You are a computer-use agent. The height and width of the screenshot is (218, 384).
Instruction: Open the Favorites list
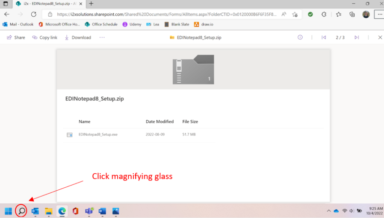click(x=339, y=14)
